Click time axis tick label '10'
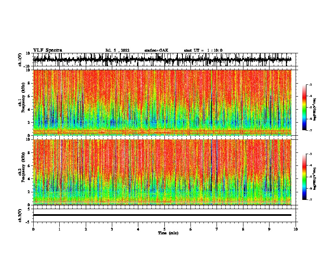The height and width of the screenshot is (257, 333). [296, 229]
